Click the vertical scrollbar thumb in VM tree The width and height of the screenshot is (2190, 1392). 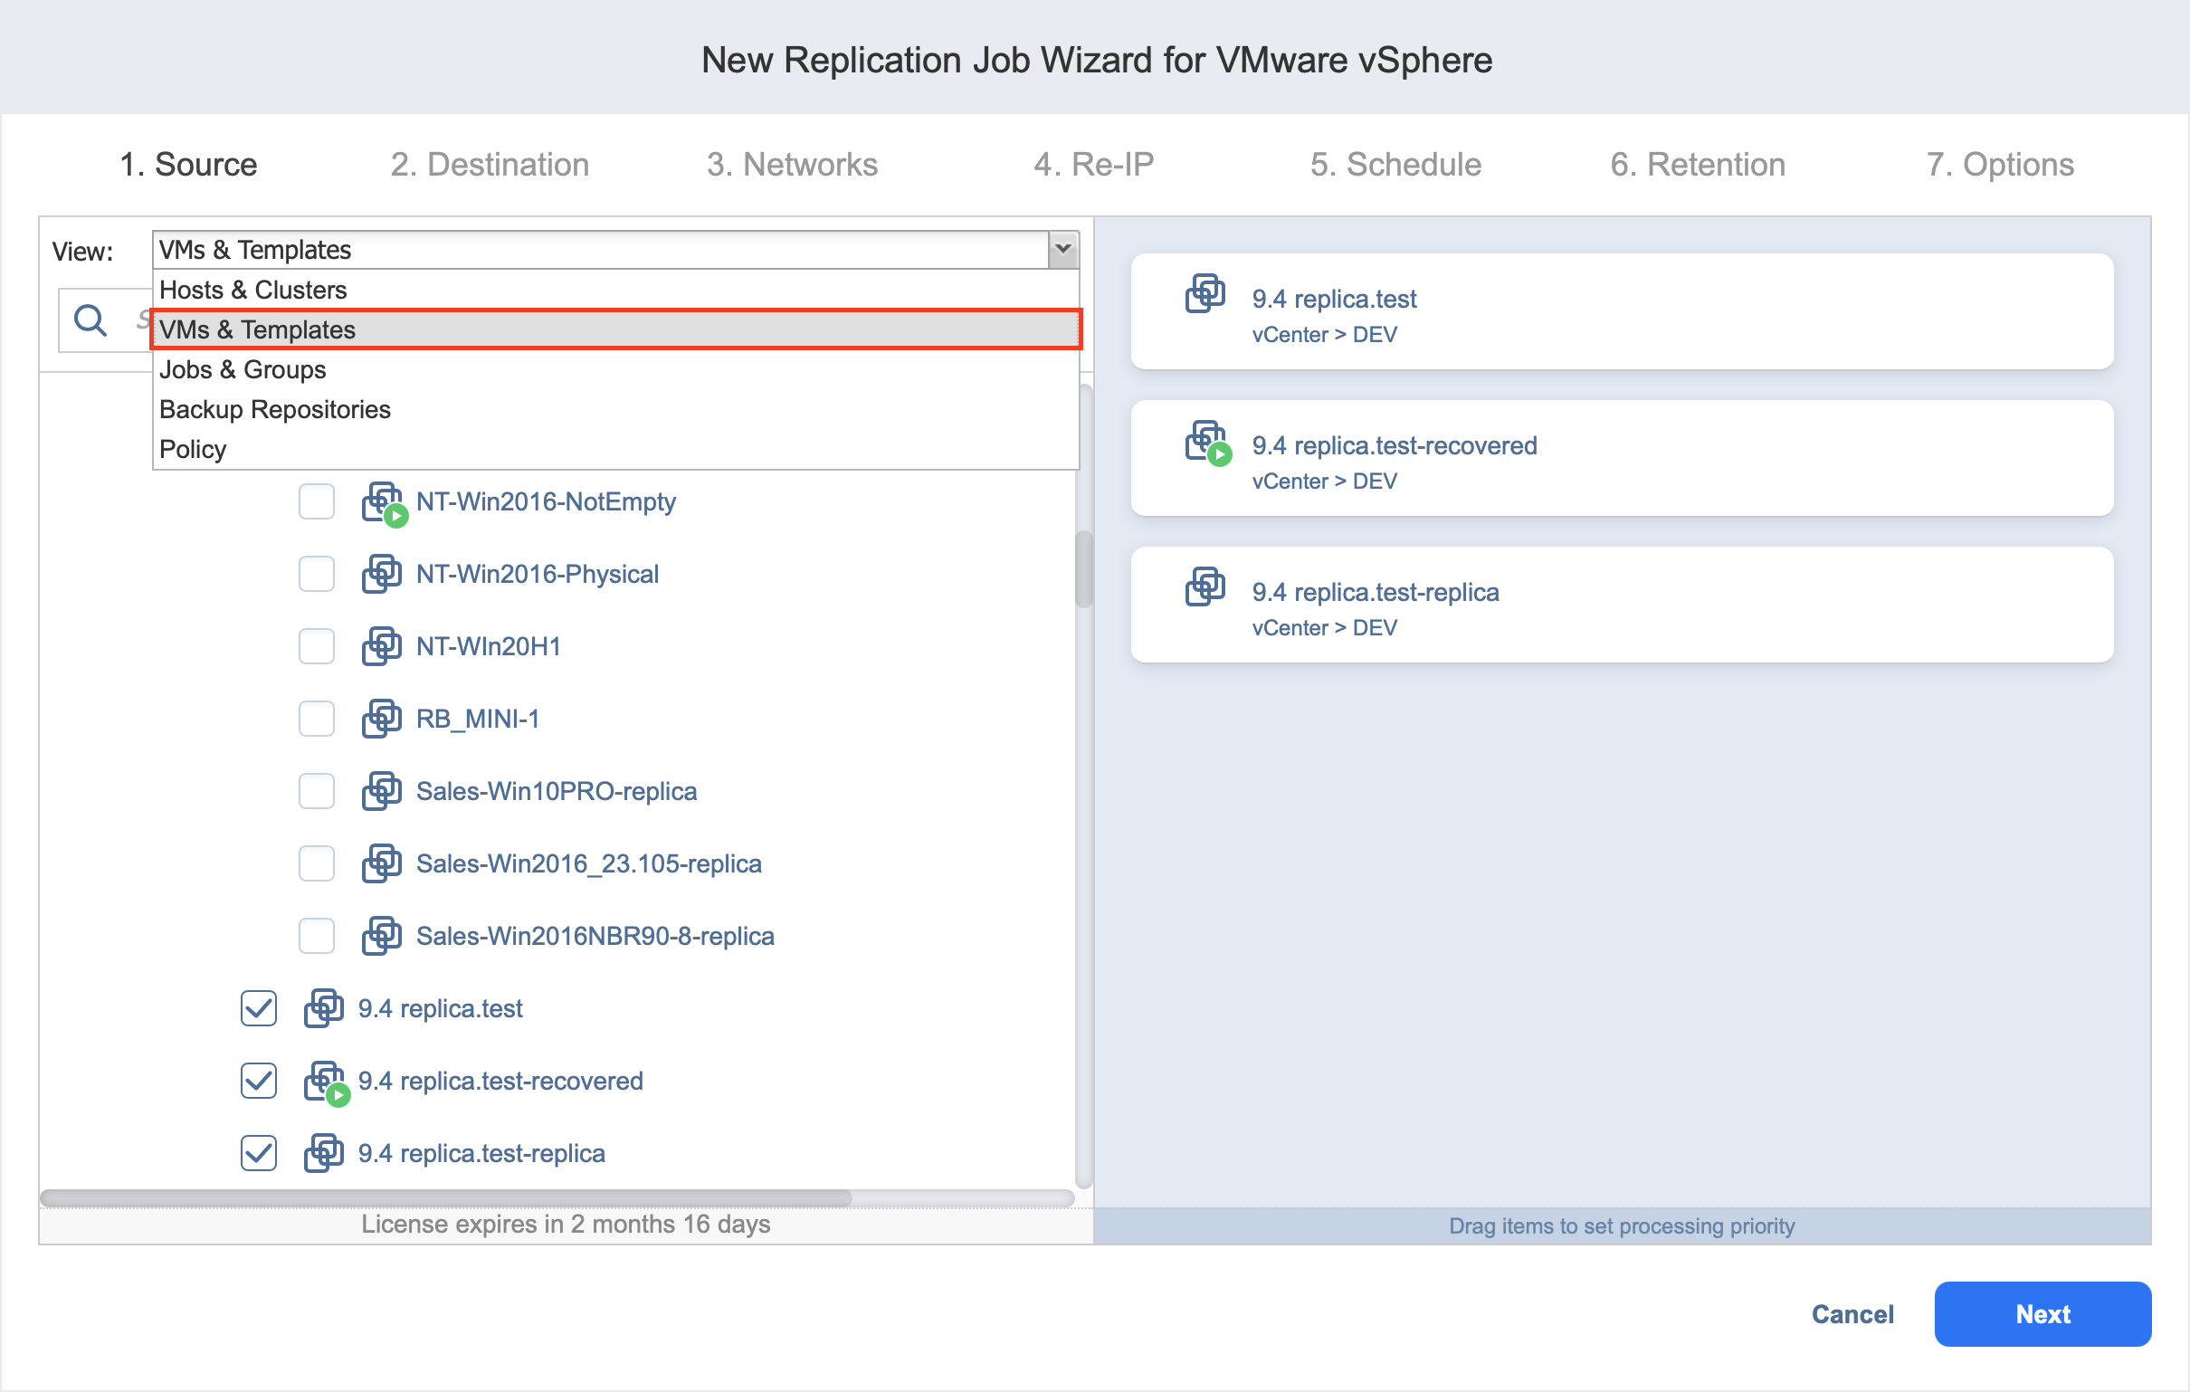coord(1083,569)
